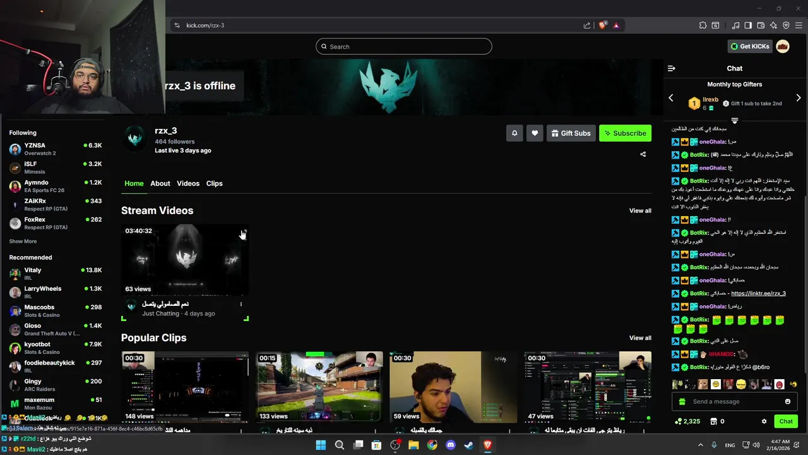Expand pinned section chevron under gifters

pos(735,120)
